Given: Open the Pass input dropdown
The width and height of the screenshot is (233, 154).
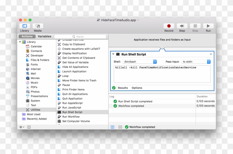Looking at the screenshot, I should (x=196, y=62).
